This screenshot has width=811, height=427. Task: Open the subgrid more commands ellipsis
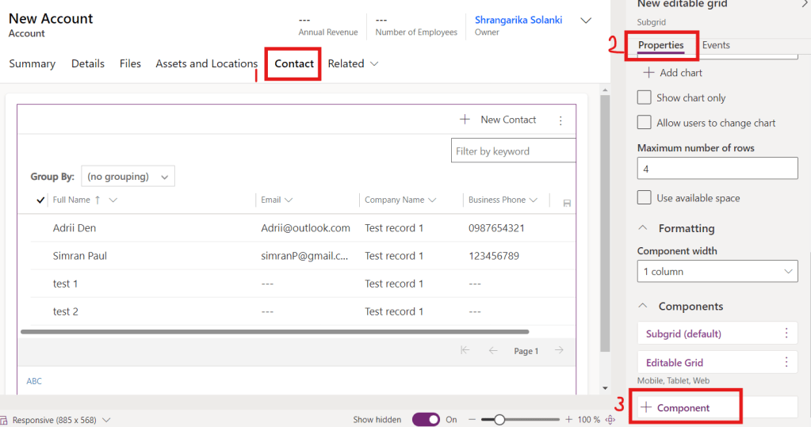pyautogui.click(x=560, y=120)
